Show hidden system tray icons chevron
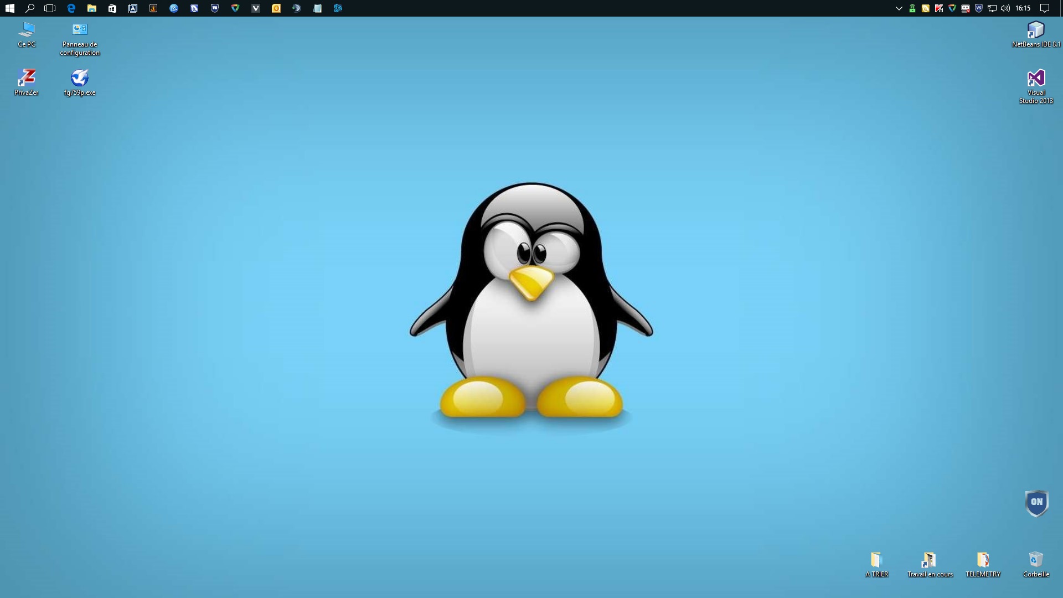The height and width of the screenshot is (598, 1063). (x=899, y=8)
